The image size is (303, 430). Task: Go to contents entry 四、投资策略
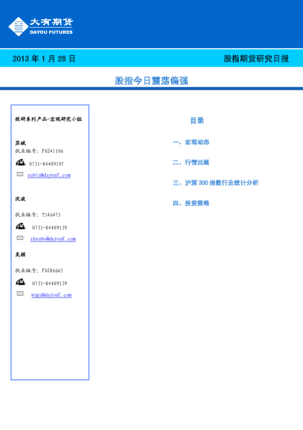(191, 203)
